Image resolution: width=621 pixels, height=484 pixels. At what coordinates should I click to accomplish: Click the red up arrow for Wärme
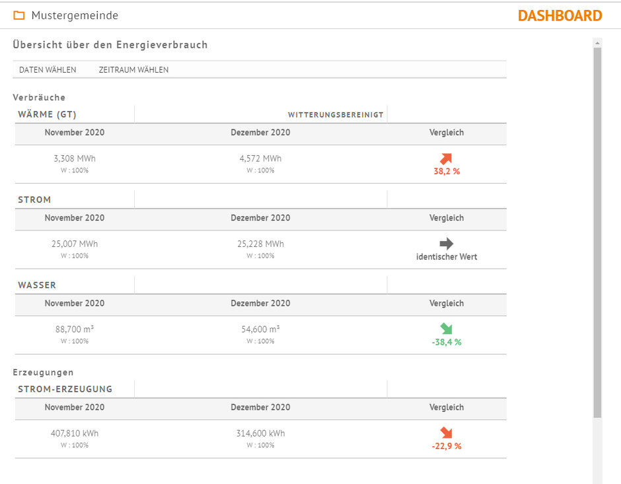[x=447, y=158]
